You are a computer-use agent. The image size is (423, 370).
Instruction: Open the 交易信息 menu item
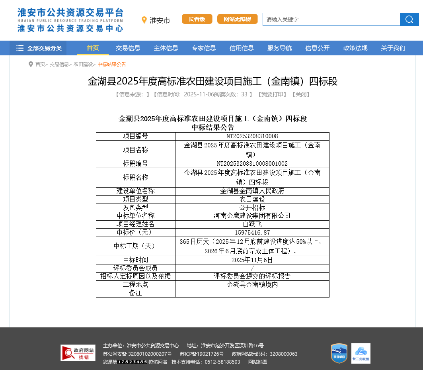(128, 48)
